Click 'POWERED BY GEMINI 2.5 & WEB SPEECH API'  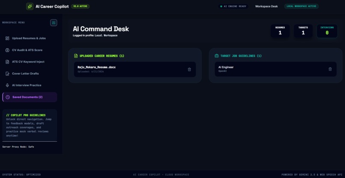click(x=312, y=175)
